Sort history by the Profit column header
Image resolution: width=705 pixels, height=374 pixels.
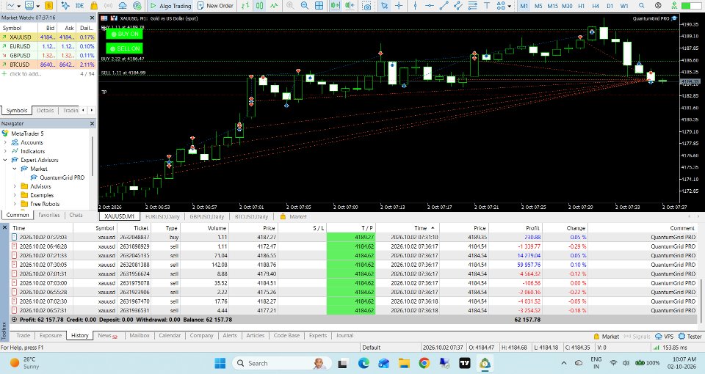532,228
